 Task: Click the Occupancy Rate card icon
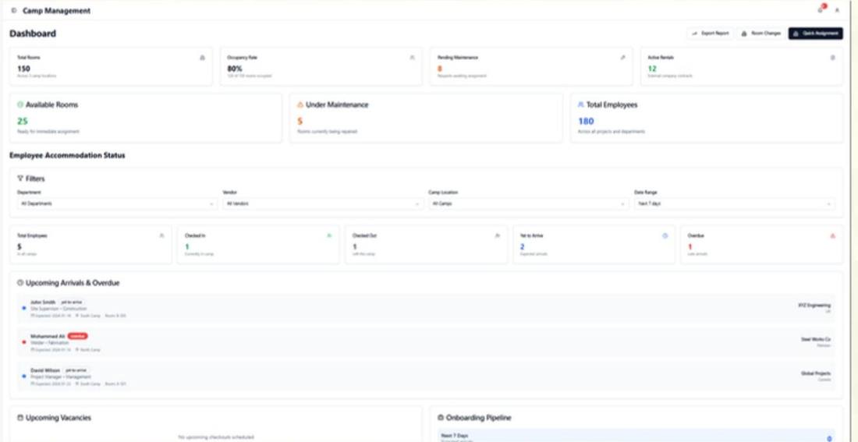click(412, 58)
